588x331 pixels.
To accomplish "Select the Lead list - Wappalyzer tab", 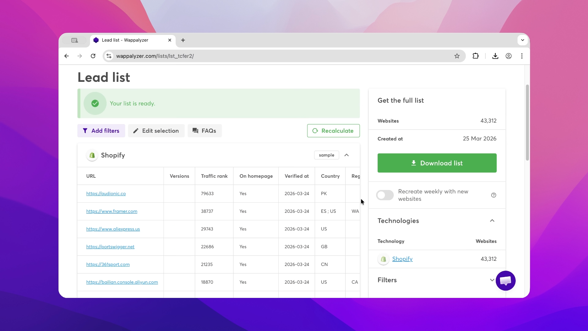I will coord(133,40).
